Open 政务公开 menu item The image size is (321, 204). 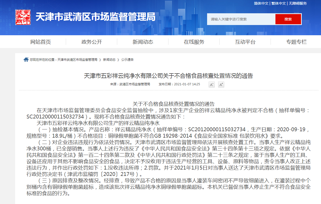tap(92, 42)
